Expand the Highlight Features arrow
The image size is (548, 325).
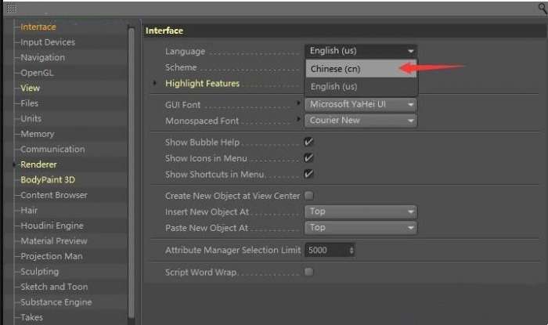click(154, 83)
